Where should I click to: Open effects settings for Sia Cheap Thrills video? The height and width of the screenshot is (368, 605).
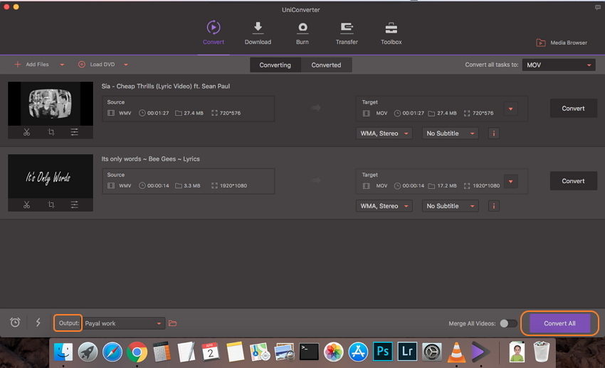[75, 132]
